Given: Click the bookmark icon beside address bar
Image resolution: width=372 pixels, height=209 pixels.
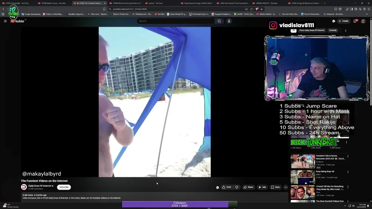Looking at the screenshot, I should 104,9.
